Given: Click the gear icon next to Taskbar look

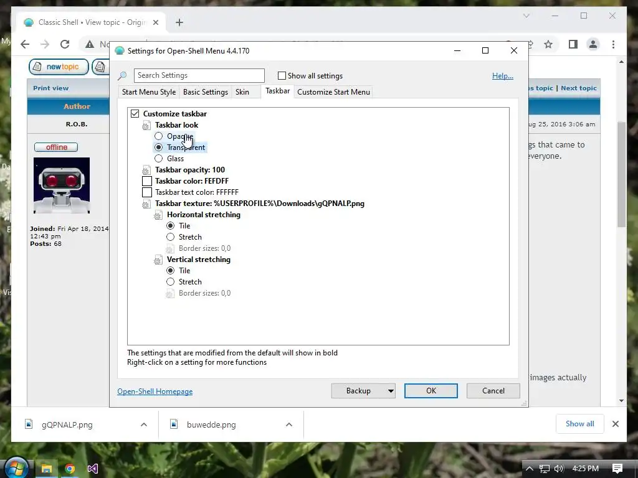Looking at the screenshot, I should [x=146, y=126].
